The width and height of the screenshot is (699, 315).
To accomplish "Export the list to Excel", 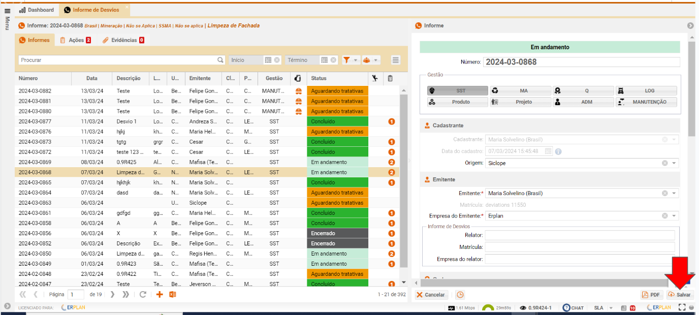I will pyautogui.click(x=173, y=294).
